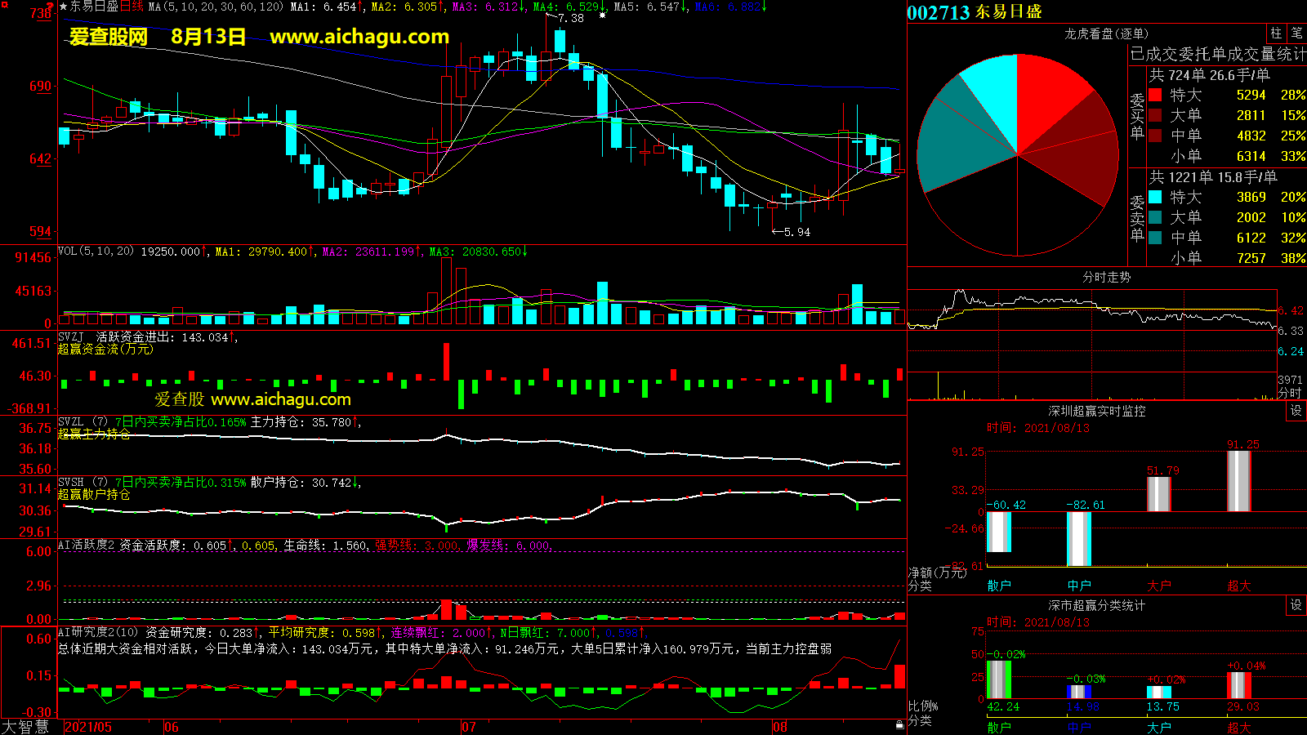This screenshot has height=735, width=1307.
Task: Select the 龙虎看盘(逐单) panel title
Action: tap(1106, 33)
